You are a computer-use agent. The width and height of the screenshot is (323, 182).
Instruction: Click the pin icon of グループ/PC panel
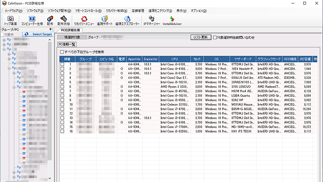[x=50, y=30]
